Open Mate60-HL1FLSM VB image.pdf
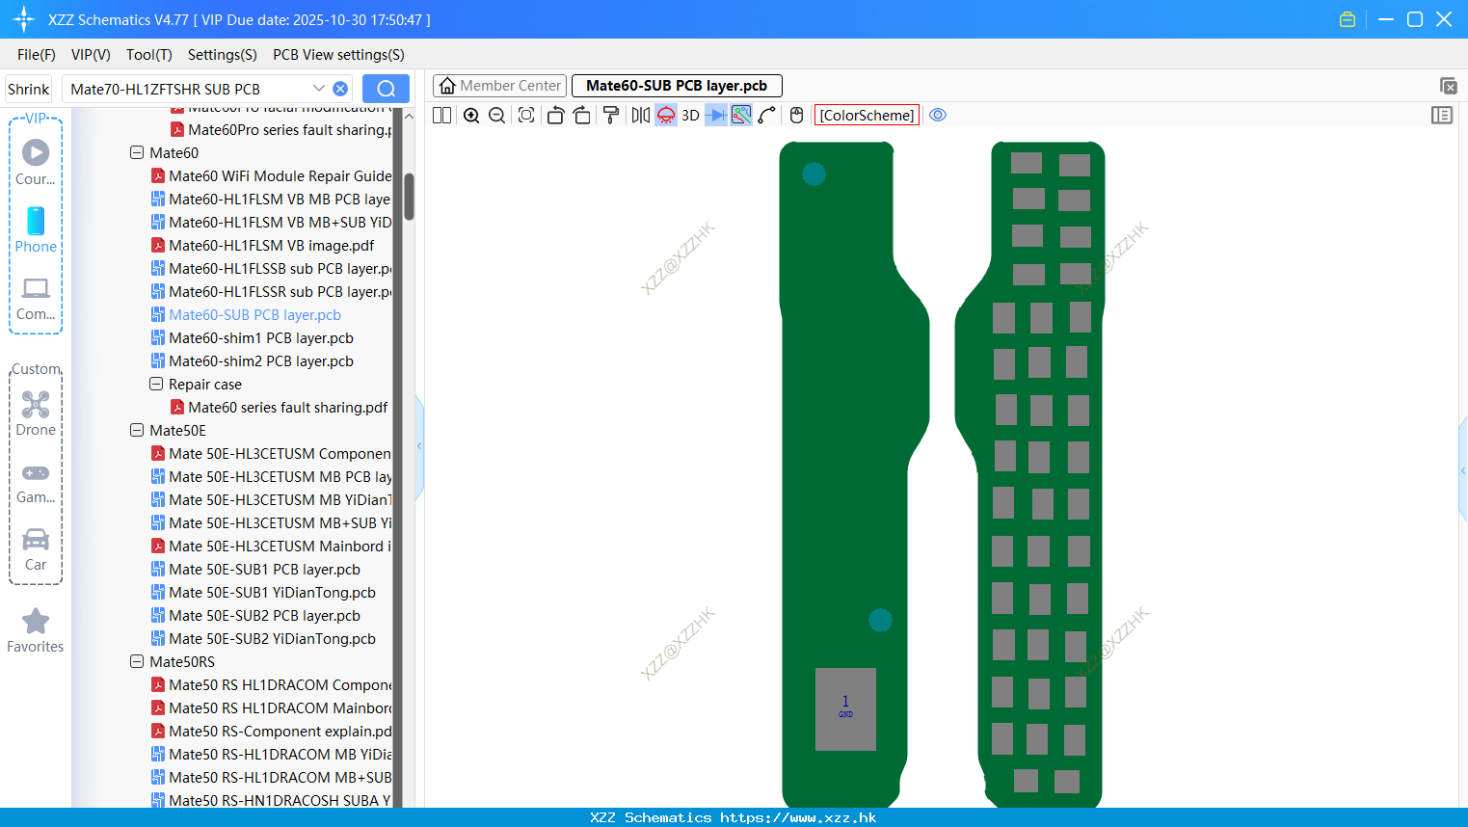The height and width of the screenshot is (827, 1468). (x=263, y=246)
